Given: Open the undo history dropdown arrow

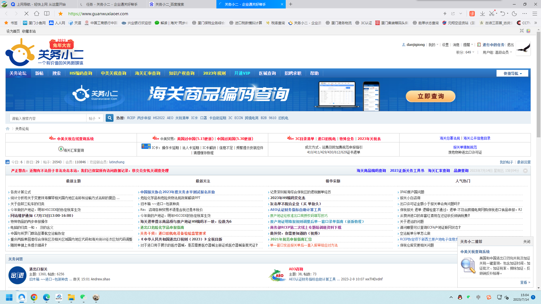Looking at the screenshot, I should click(507, 13).
